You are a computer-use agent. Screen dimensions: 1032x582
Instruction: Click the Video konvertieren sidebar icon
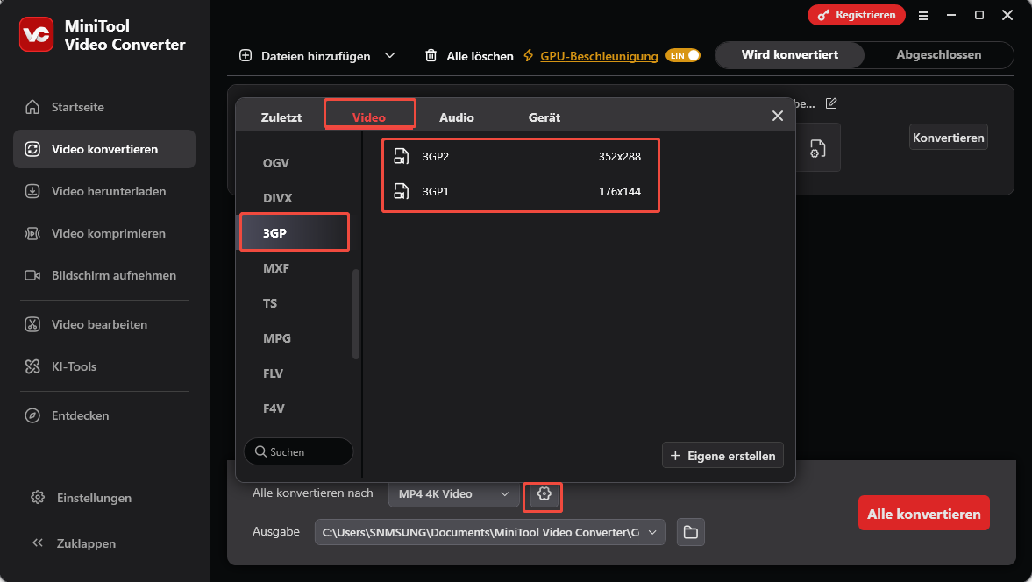coord(32,149)
